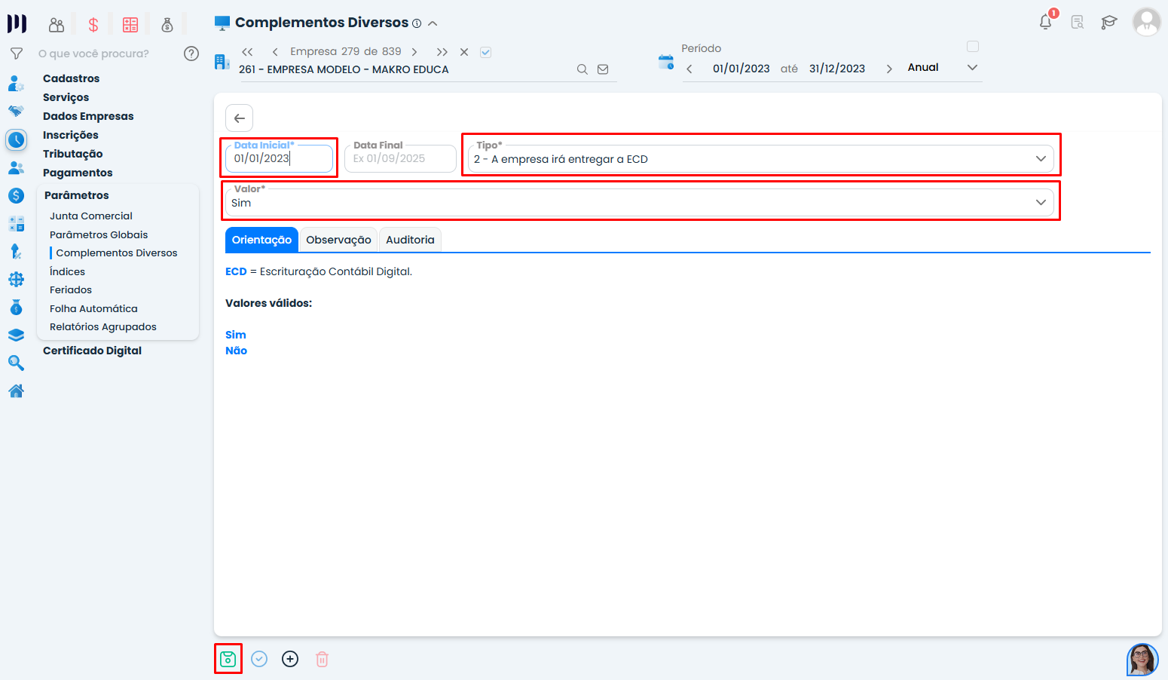Open the notifications bell
1168x680 pixels.
[x=1045, y=22]
